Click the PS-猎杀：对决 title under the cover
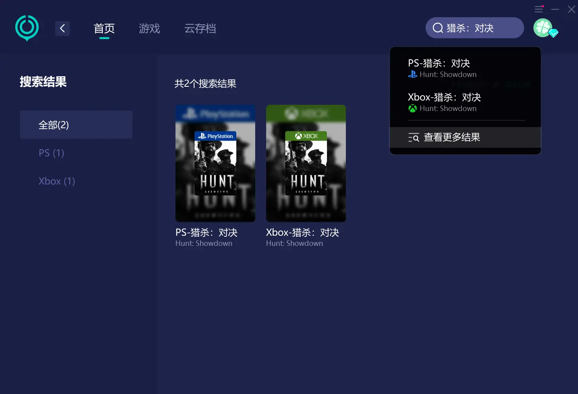The width and height of the screenshot is (578, 394). point(206,232)
